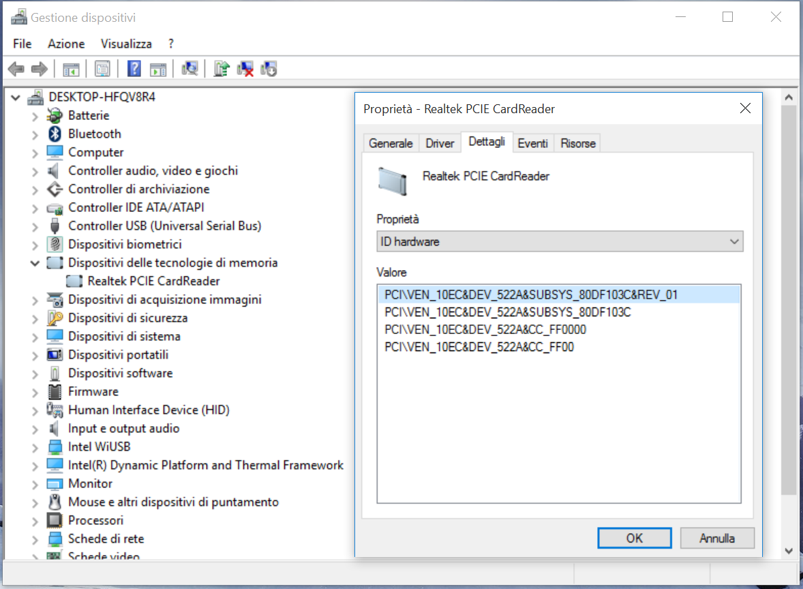Click the OK button
The image size is (803, 589).
pyautogui.click(x=635, y=538)
